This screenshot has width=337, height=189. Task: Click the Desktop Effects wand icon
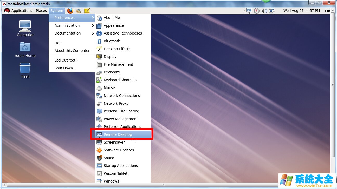99,49
